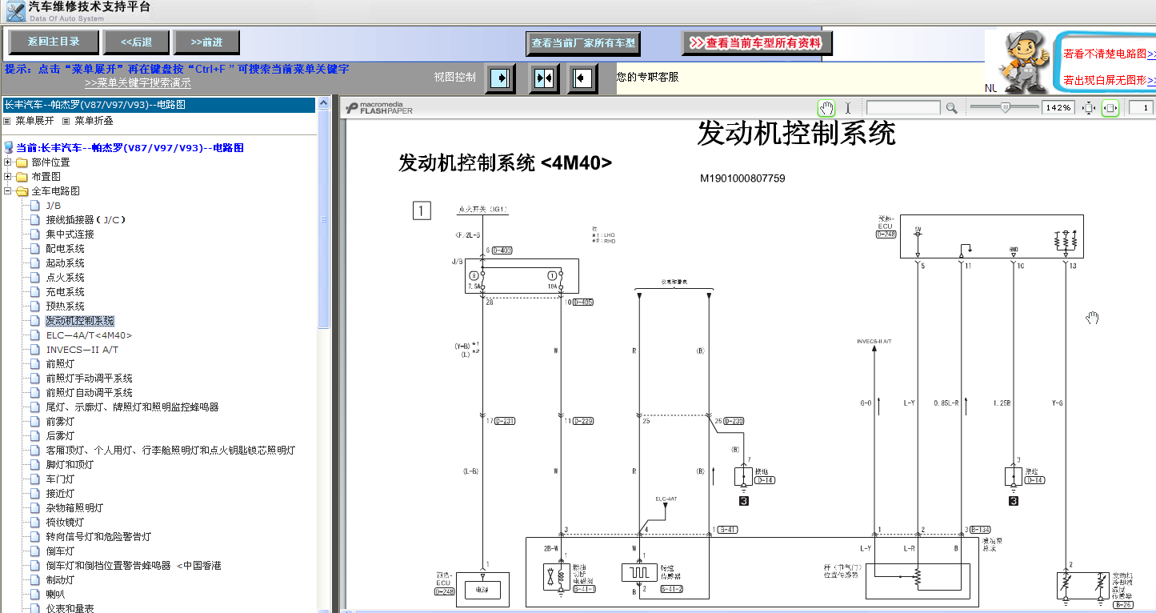Click the FlashPaper search magnifier icon
1156x613 pixels.
tap(951, 107)
